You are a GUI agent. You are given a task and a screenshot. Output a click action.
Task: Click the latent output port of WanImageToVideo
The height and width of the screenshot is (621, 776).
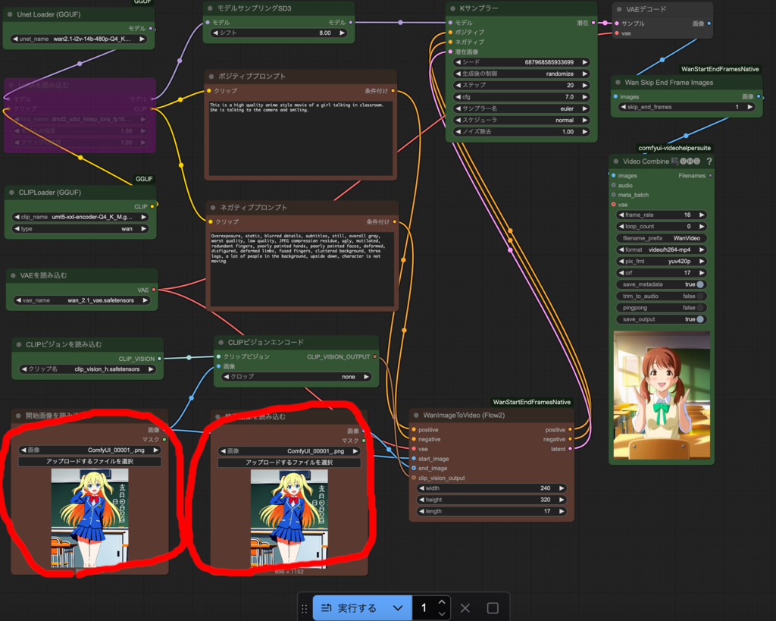(570, 449)
